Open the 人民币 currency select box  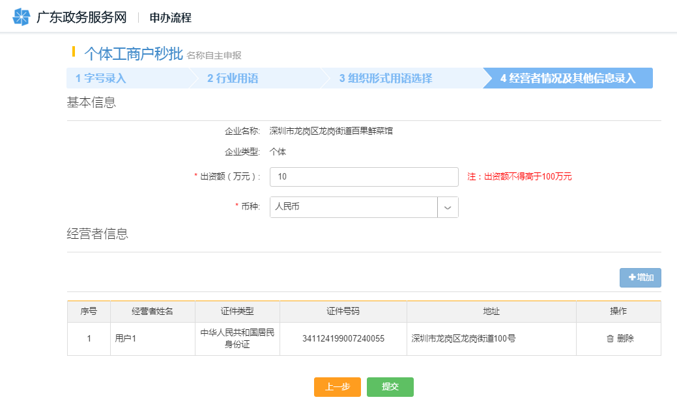click(x=353, y=207)
